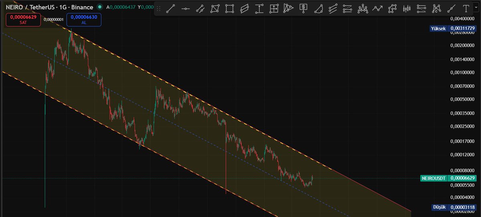This screenshot has height=217, width=481.
Task: Select the zigzag arrow path tool
Action: (x=378, y=8)
